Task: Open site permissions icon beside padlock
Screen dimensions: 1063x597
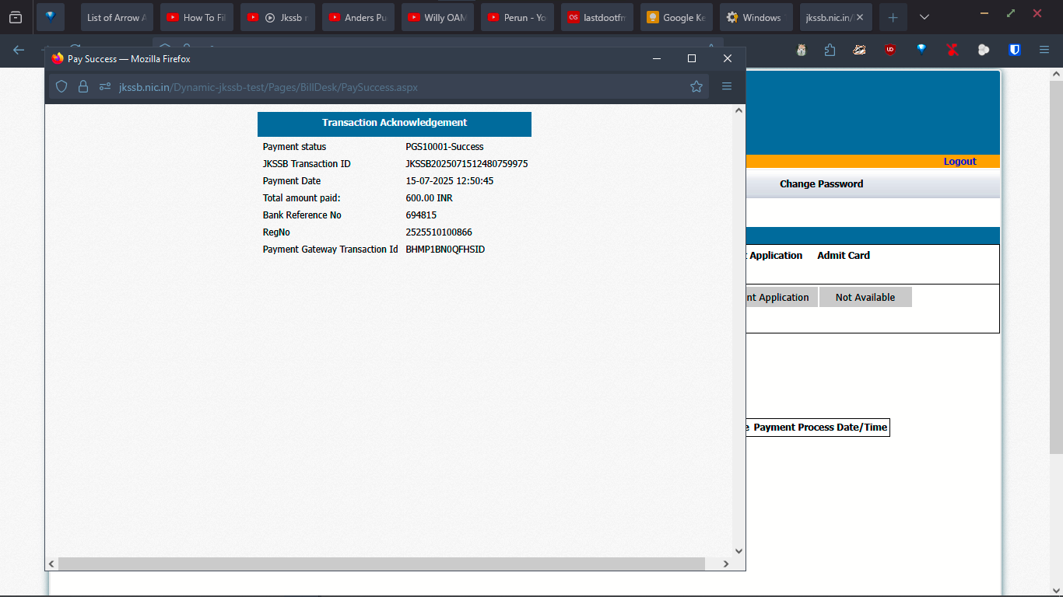Action: coord(105,87)
